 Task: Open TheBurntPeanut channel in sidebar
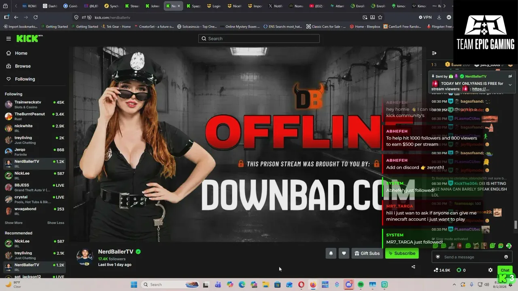pos(34,116)
